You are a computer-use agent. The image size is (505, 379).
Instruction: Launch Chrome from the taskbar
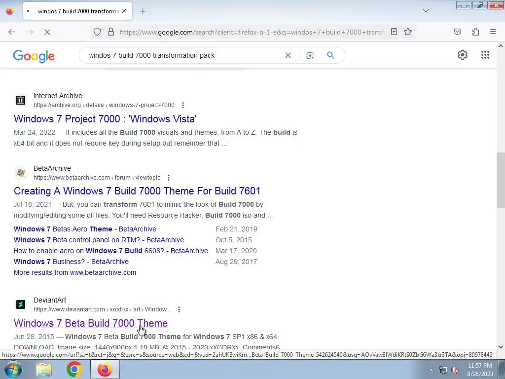[x=74, y=369]
